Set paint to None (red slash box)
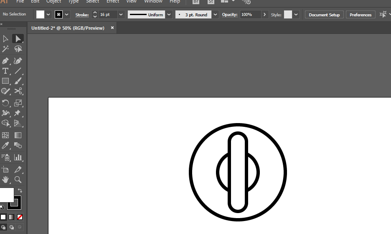Image resolution: width=391 pixels, height=234 pixels. click(x=20, y=217)
